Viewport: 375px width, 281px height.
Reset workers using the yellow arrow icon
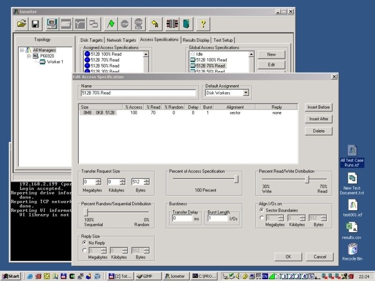pyautogui.click(x=155, y=23)
